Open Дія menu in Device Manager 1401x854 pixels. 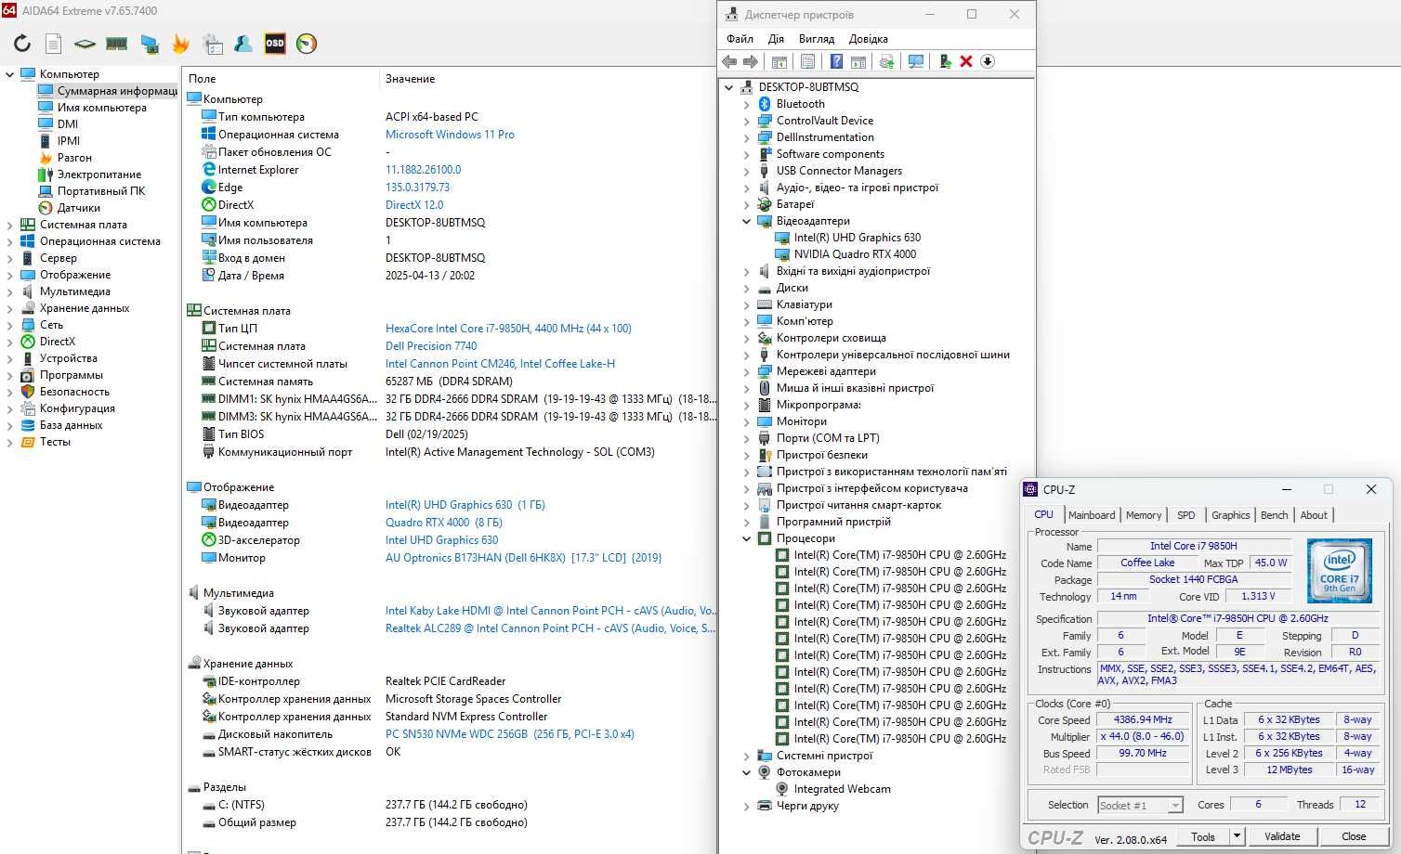pos(776,39)
